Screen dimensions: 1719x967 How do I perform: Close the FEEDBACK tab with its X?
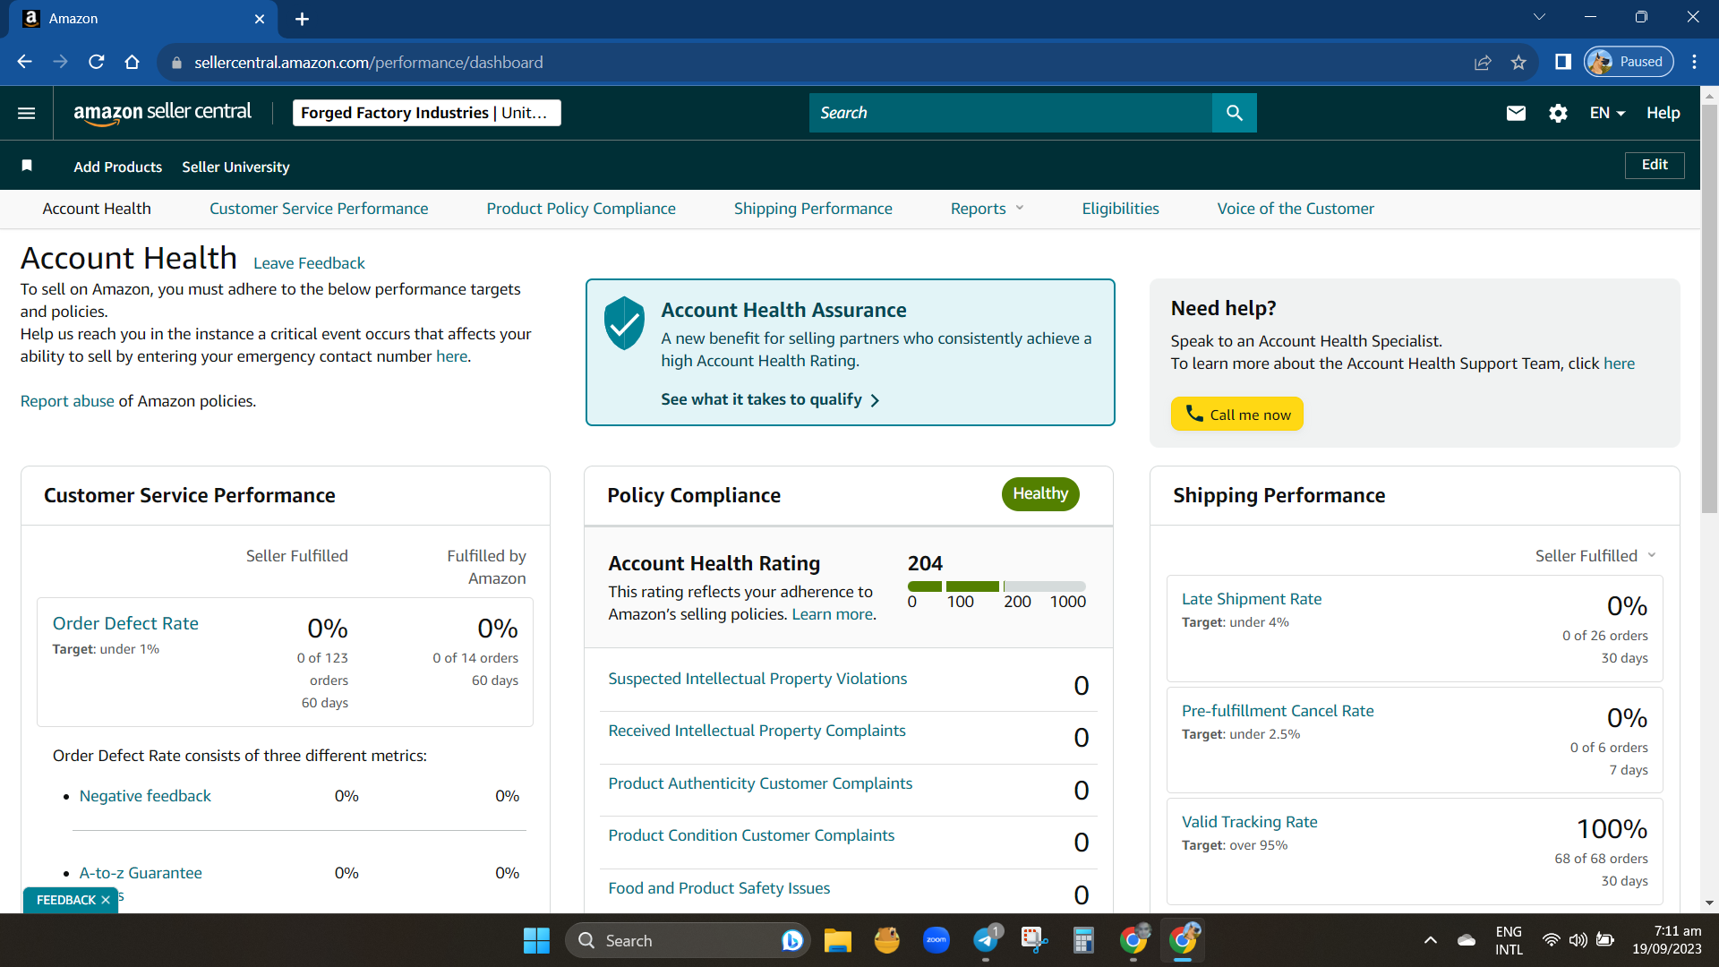point(106,900)
